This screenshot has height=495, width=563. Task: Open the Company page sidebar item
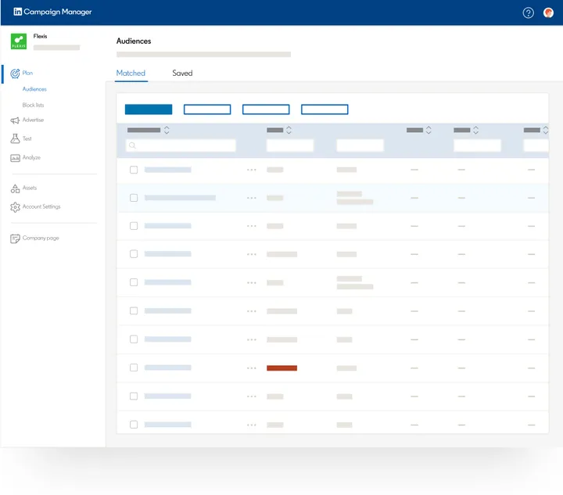(x=41, y=238)
